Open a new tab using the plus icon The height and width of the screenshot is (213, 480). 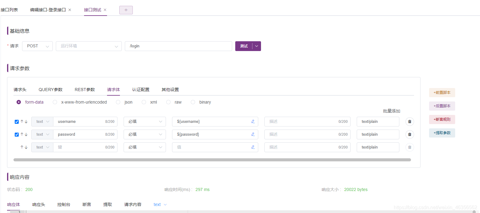click(126, 10)
